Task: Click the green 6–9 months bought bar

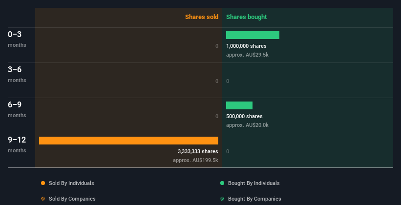Action: (239, 105)
